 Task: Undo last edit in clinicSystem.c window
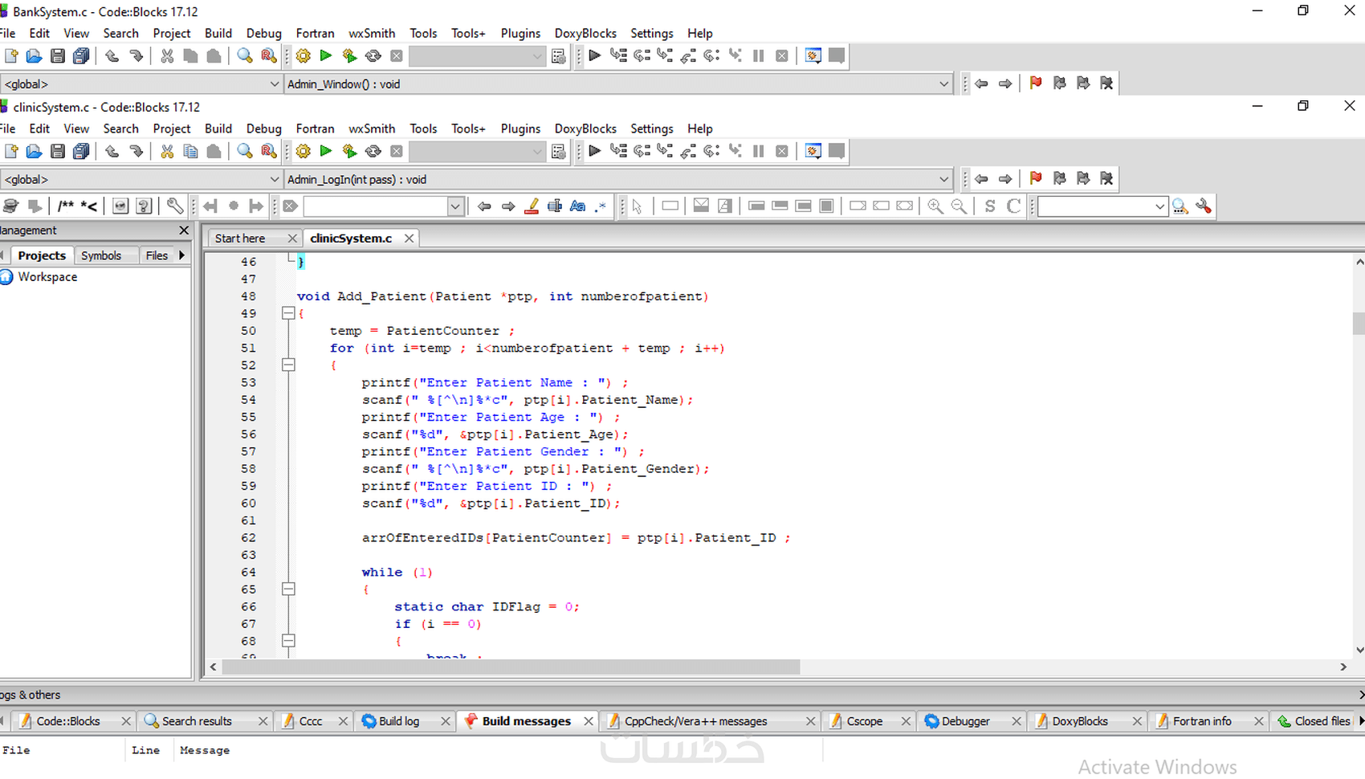(112, 151)
